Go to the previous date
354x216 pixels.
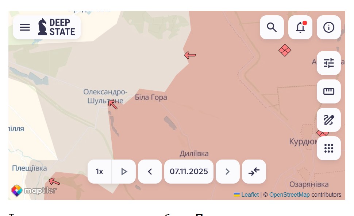[150, 172]
